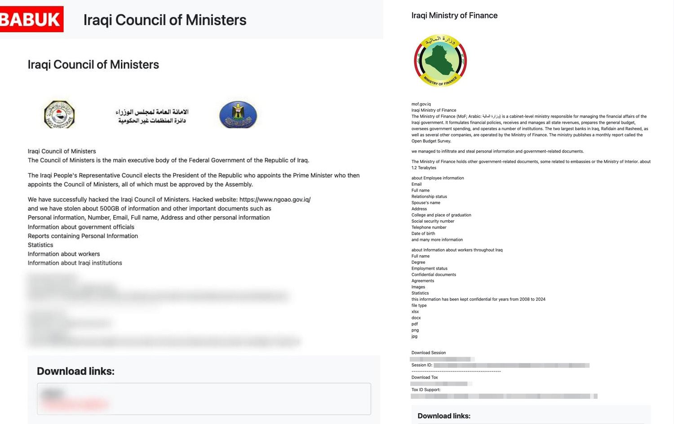Click the Iraqi Ministry of Finance heading
The height and width of the screenshot is (424, 674).
(454, 16)
